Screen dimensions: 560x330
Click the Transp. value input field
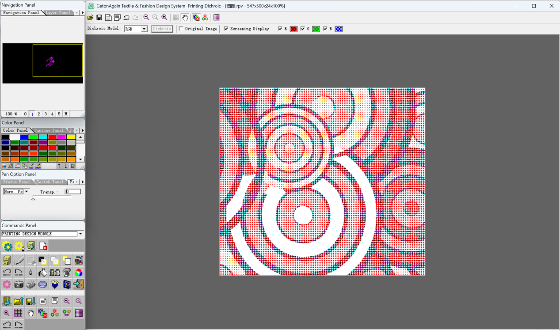coord(73,192)
